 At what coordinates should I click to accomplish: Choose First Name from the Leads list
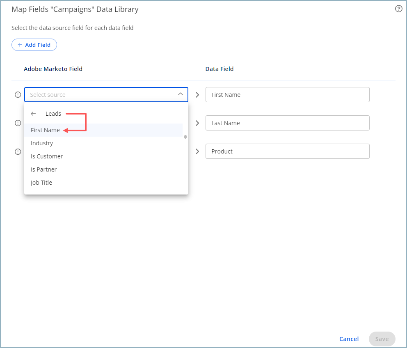[x=103, y=130]
